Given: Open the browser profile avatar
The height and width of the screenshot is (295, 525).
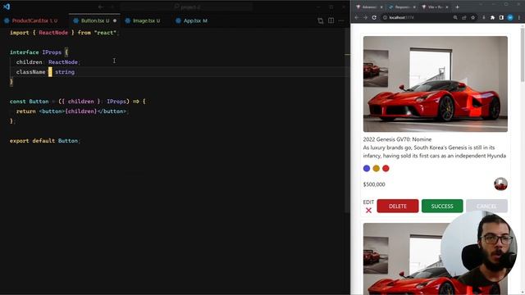Looking at the screenshot, I should pyautogui.click(x=510, y=17).
